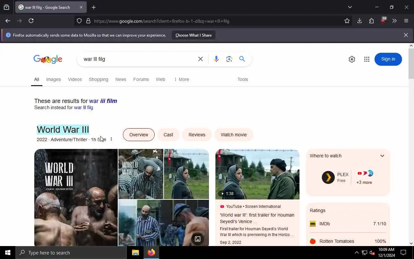The image size is (414, 259).
Task: Search by image with Lens icon
Action: pos(229,59)
